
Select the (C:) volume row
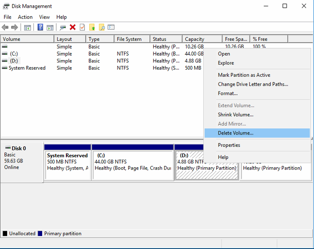(x=102, y=54)
